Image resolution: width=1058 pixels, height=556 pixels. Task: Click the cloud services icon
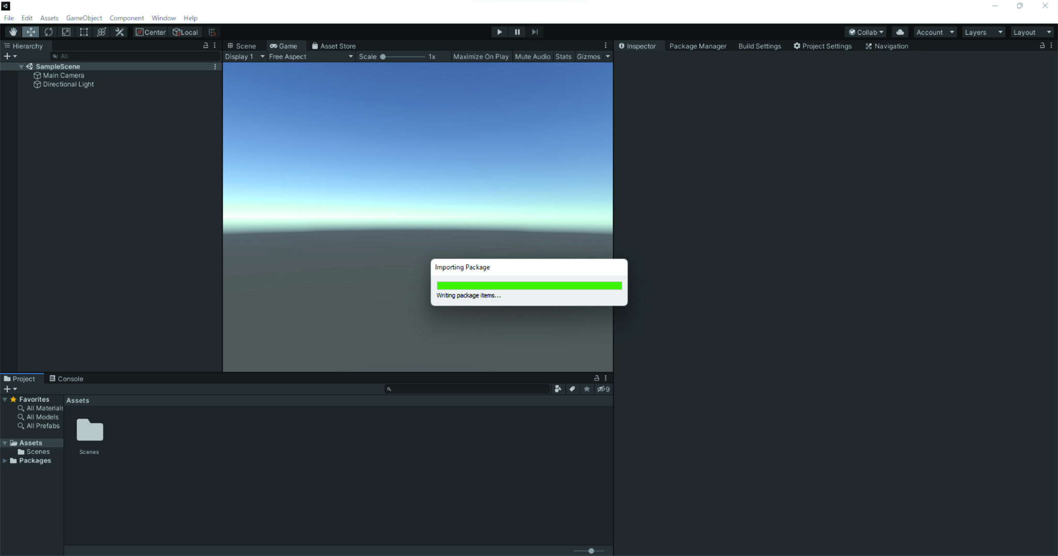900,31
